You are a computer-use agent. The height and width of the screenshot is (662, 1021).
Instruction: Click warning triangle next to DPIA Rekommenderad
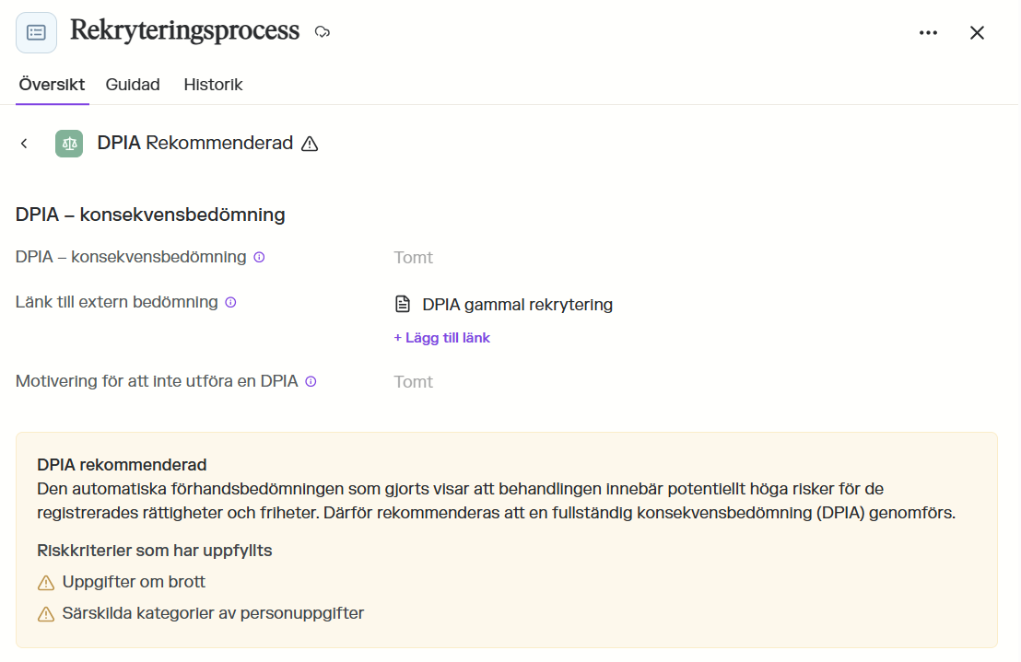tap(310, 144)
